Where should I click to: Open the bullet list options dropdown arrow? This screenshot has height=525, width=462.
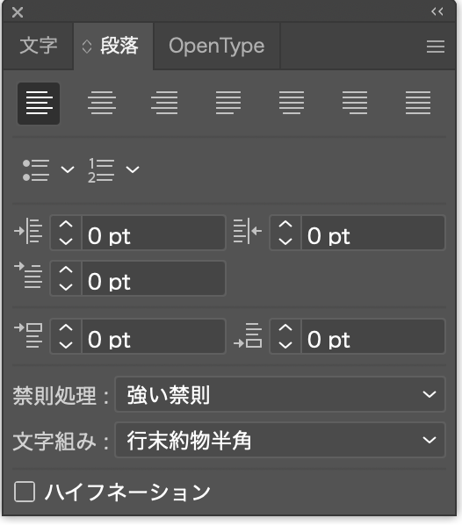[x=68, y=169]
